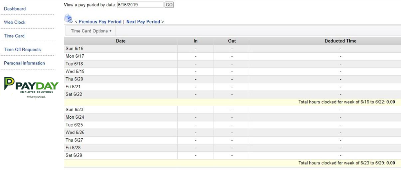Select the Wed 6/19 date cell
The width and height of the screenshot is (401, 187).
click(x=74, y=71)
